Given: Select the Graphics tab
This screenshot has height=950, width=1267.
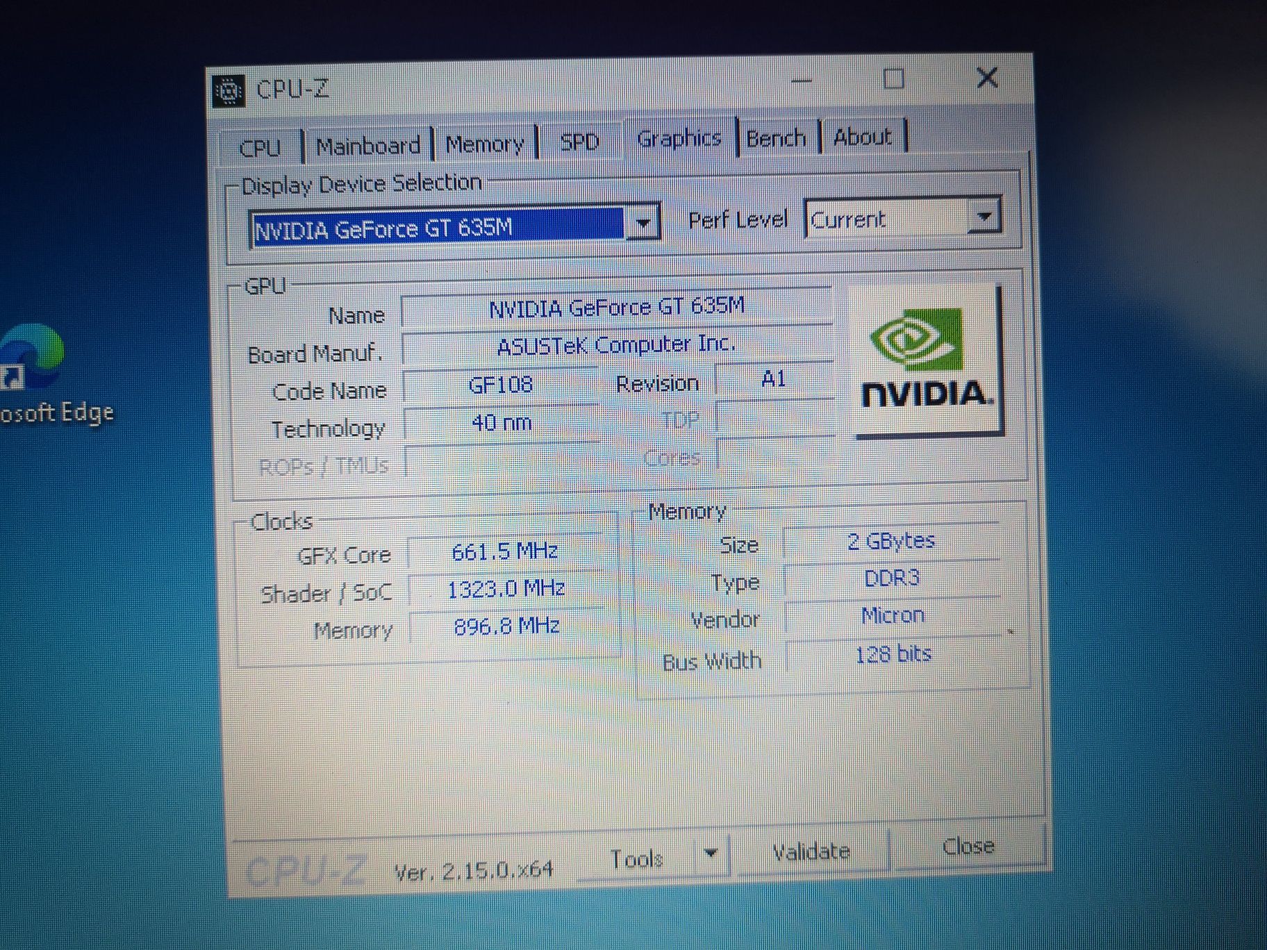Looking at the screenshot, I should [679, 138].
